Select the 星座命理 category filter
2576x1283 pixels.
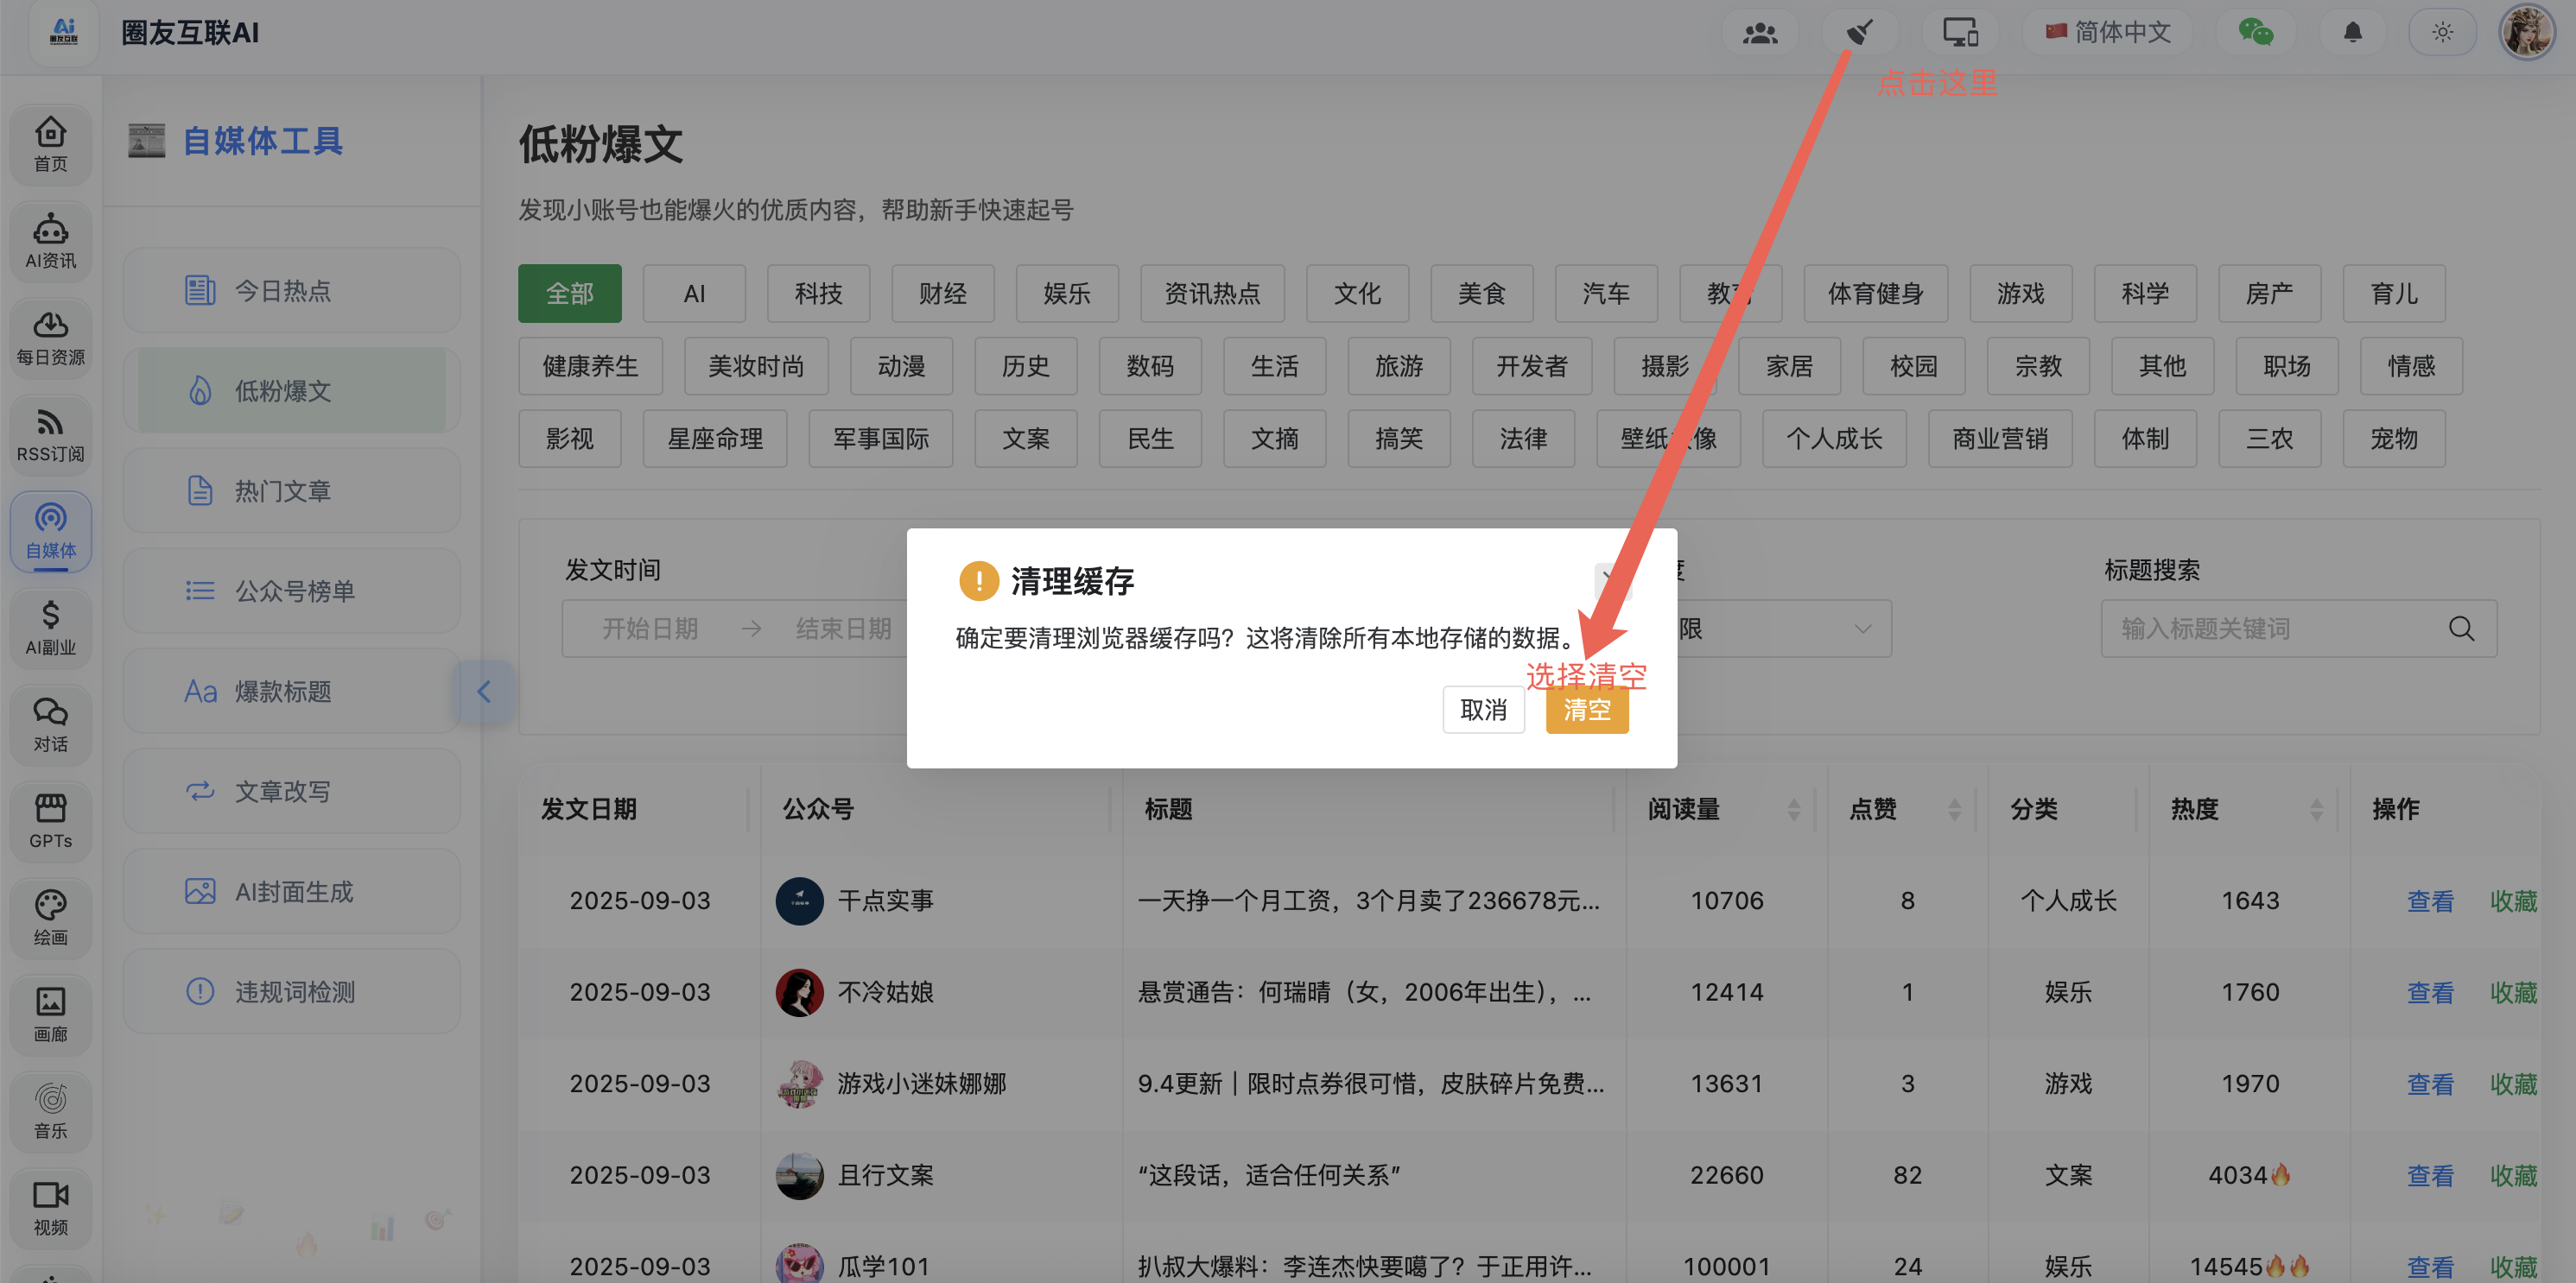715,439
